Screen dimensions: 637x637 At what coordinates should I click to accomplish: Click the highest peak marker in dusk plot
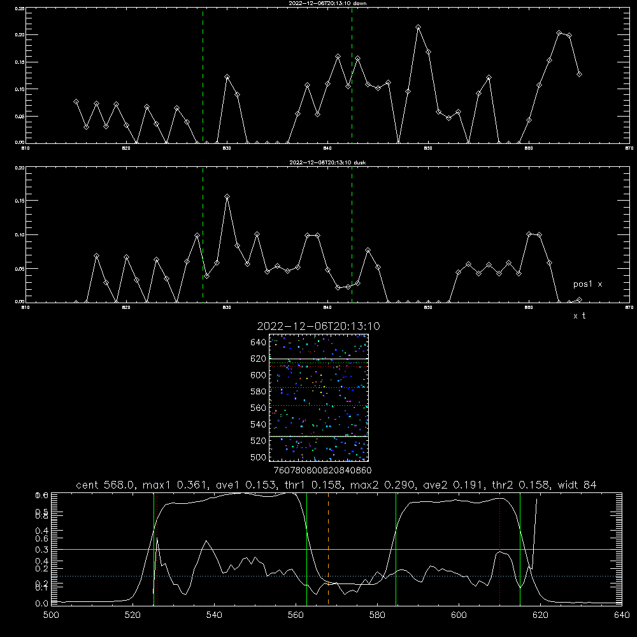point(227,197)
